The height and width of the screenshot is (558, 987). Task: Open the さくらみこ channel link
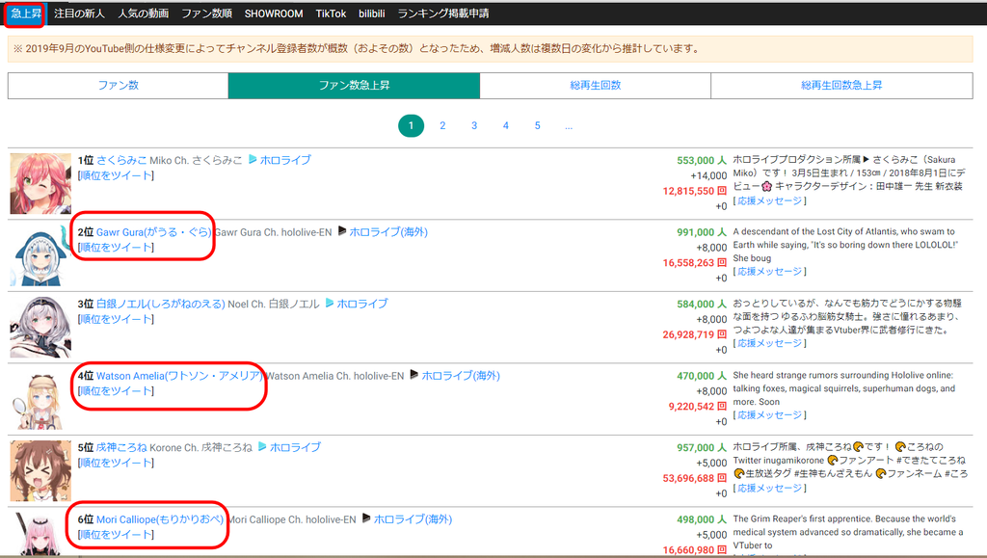point(121,160)
